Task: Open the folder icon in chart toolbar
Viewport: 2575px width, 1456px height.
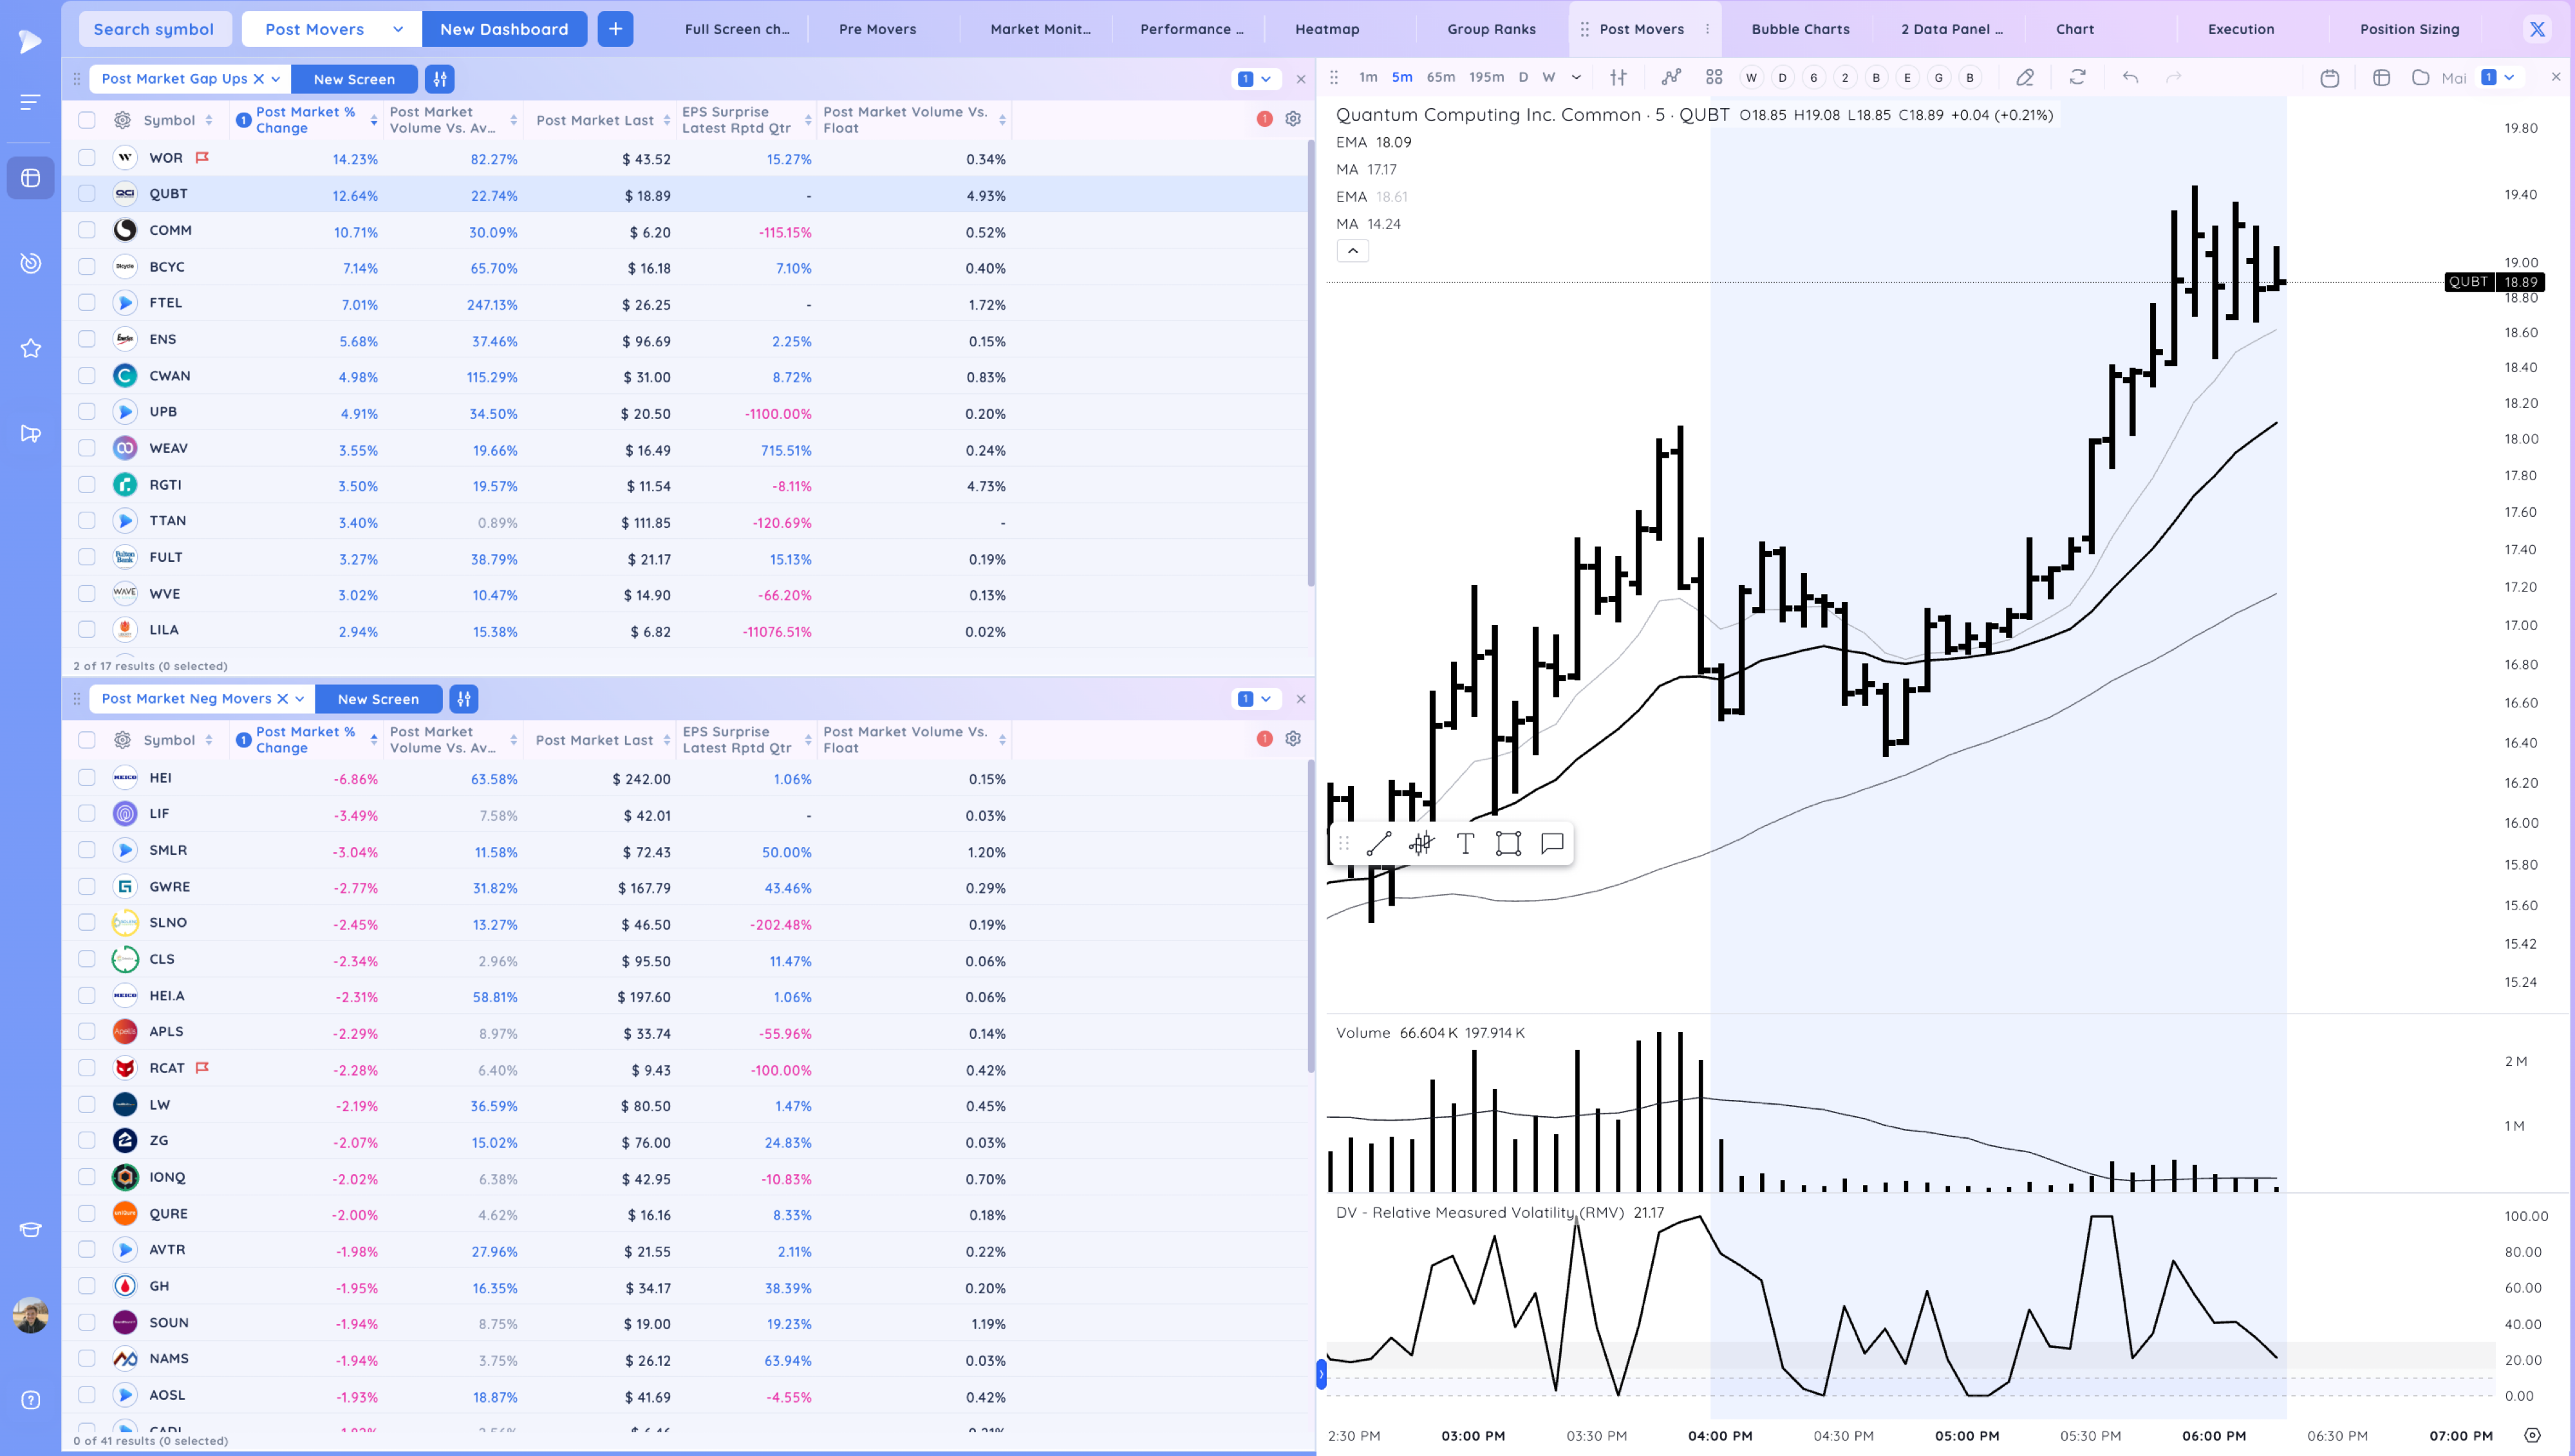Action: tap(2421, 77)
